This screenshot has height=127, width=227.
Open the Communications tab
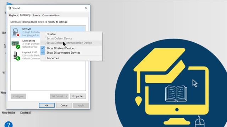(51, 15)
